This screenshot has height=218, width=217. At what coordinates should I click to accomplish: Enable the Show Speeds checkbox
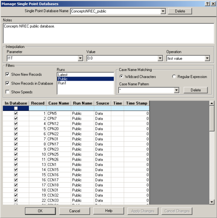(8, 92)
